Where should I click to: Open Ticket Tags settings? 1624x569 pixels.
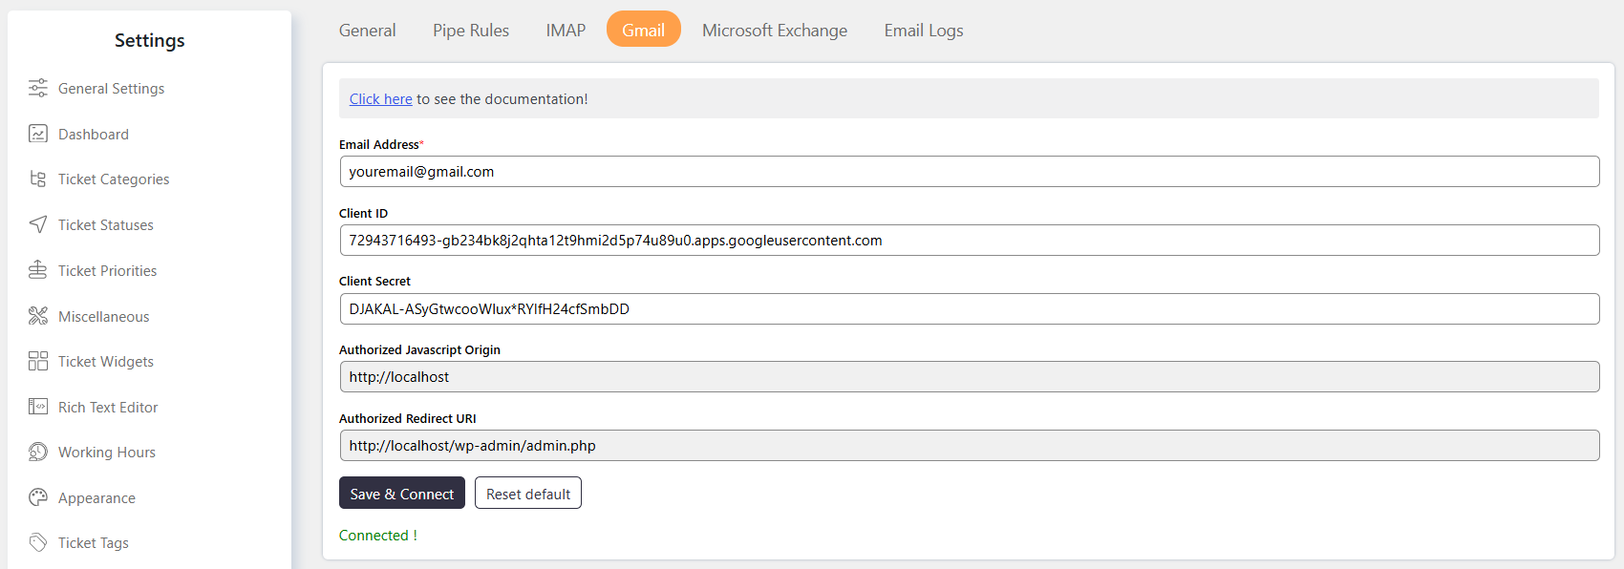pos(94,542)
